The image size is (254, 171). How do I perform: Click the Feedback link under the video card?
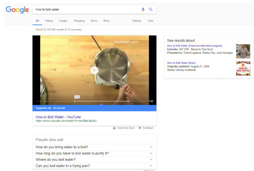148,128
